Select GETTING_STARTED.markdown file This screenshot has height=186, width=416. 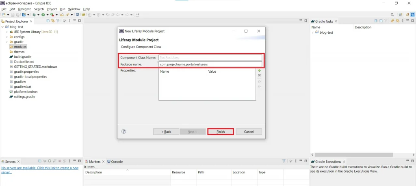pyautogui.click(x=35, y=67)
